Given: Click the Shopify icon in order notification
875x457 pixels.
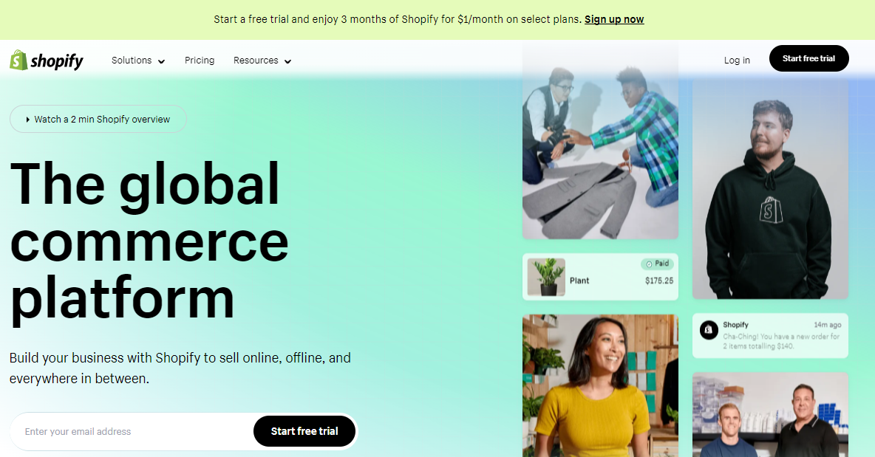Looking at the screenshot, I should (x=709, y=330).
